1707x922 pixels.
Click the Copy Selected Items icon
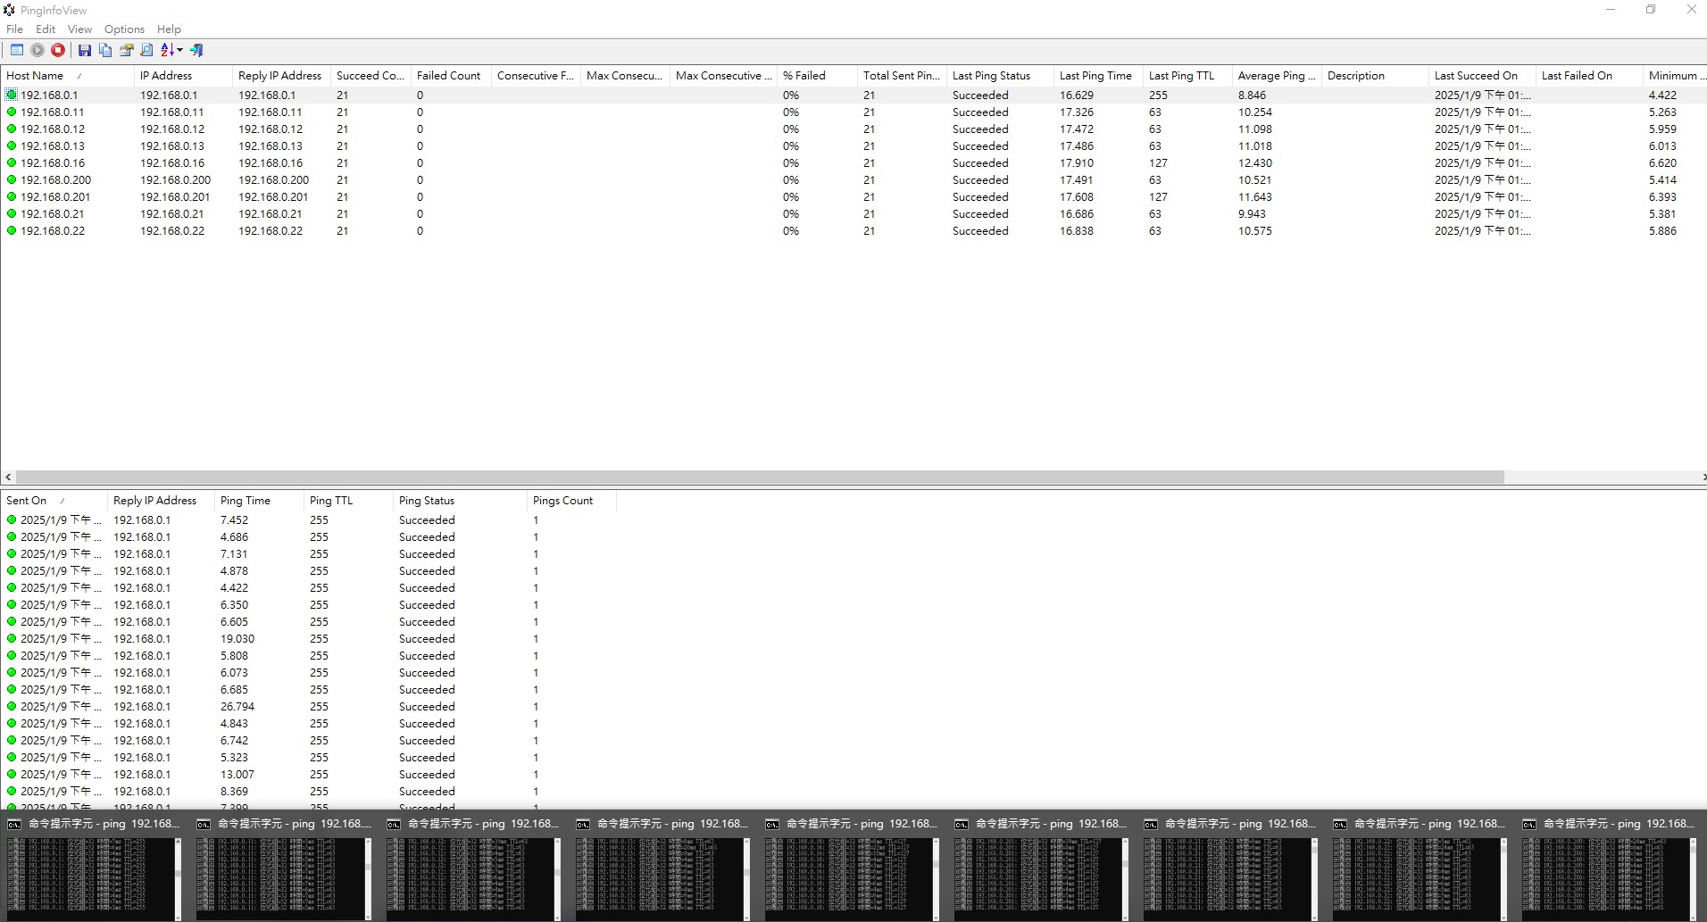(105, 51)
